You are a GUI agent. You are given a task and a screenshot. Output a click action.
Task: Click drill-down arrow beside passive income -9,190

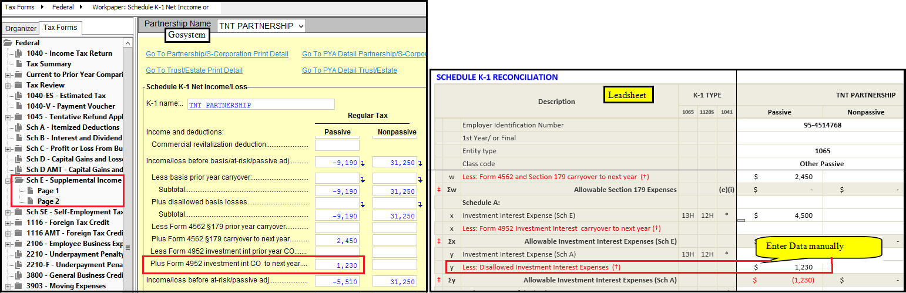(x=363, y=163)
